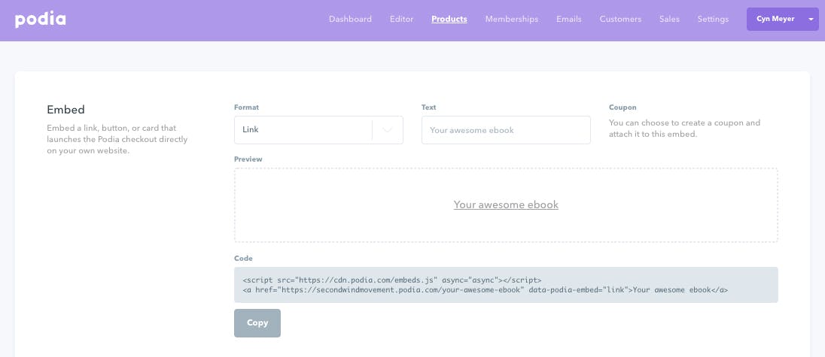Open the Sales section
The height and width of the screenshot is (357, 825).
[669, 19]
